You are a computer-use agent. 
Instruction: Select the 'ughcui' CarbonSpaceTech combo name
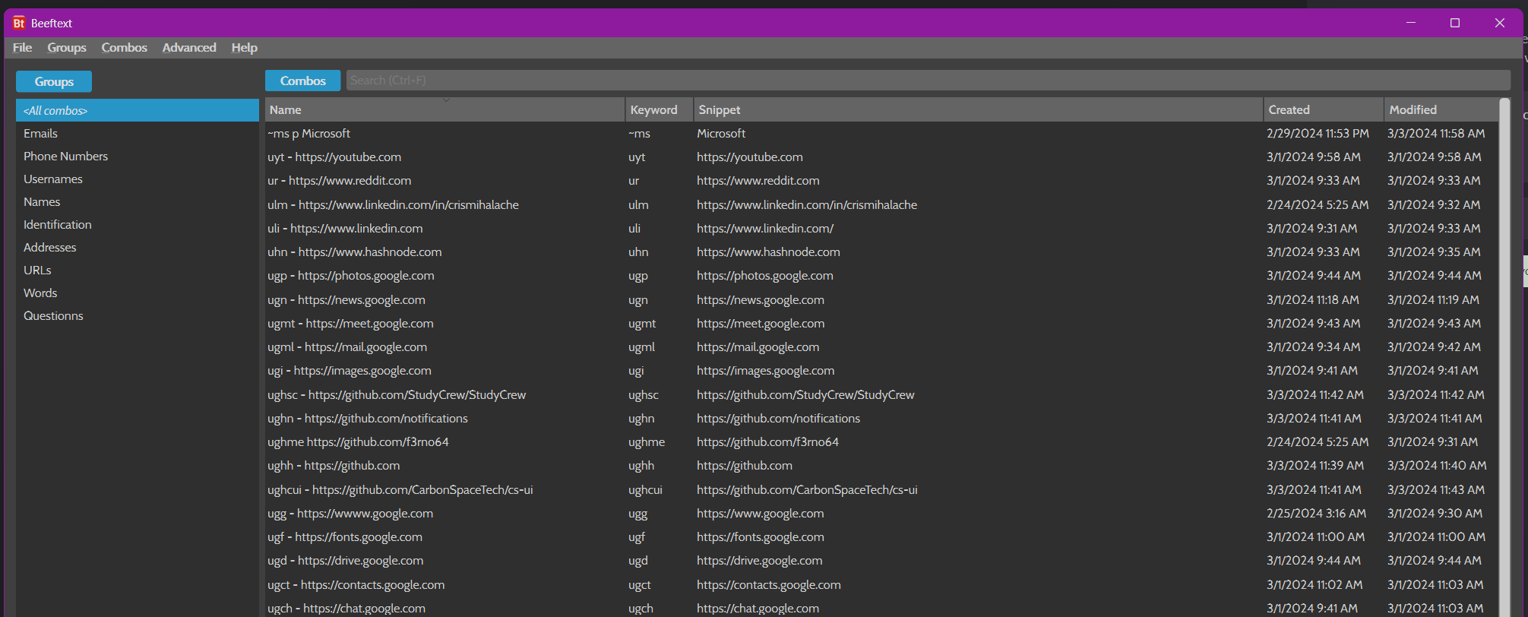click(x=400, y=489)
